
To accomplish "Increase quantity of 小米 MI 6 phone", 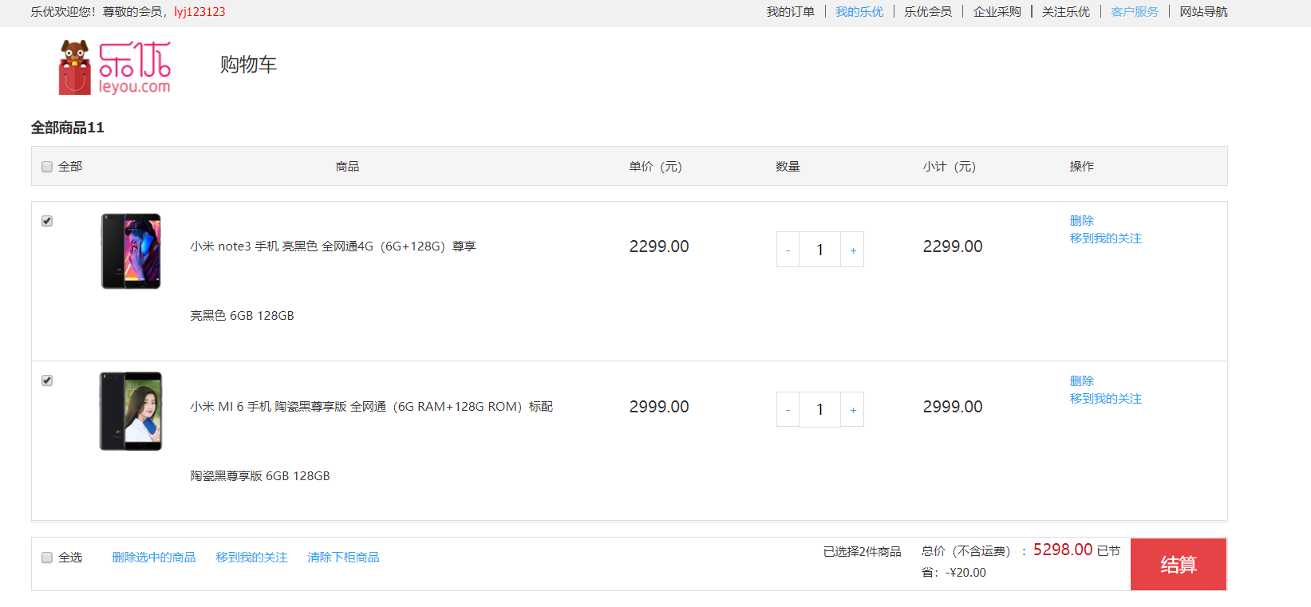I will (852, 409).
